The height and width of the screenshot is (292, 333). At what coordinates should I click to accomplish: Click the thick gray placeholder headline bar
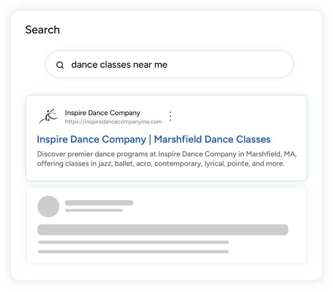[163, 230]
